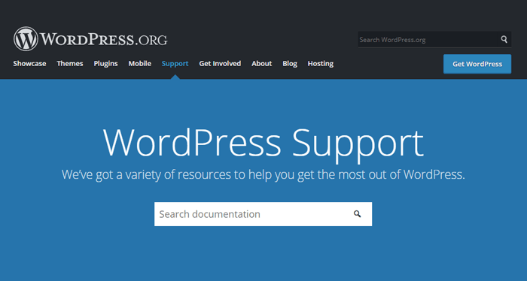The height and width of the screenshot is (281, 527).
Task: Open the About page link
Action: point(262,64)
